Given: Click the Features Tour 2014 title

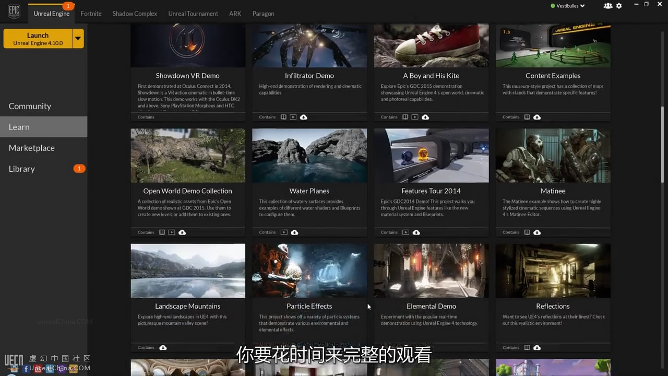Looking at the screenshot, I should [431, 191].
